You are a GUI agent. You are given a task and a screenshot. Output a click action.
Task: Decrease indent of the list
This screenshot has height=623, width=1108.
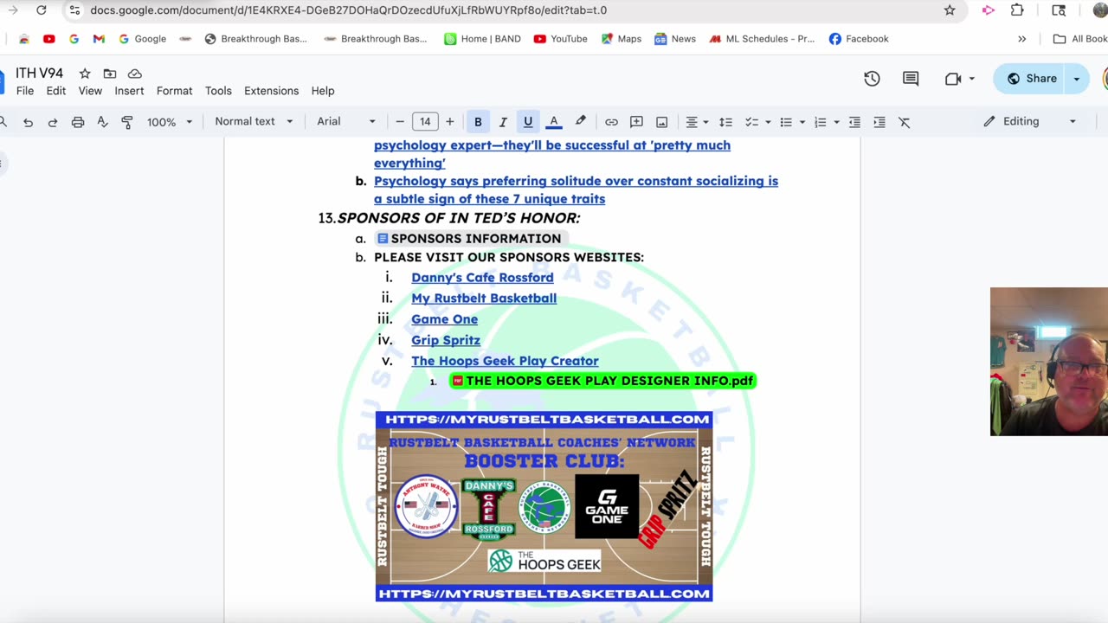854,122
